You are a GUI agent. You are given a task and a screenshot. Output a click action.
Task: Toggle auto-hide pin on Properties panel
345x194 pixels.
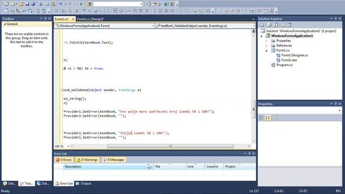pyautogui.click(x=336, y=103)
